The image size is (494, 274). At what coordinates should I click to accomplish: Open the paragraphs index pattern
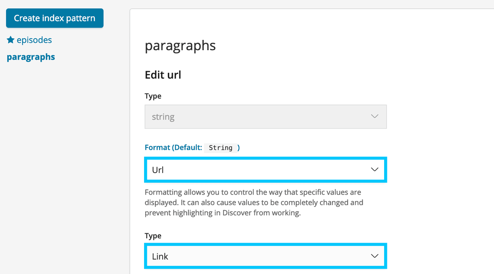30,57
